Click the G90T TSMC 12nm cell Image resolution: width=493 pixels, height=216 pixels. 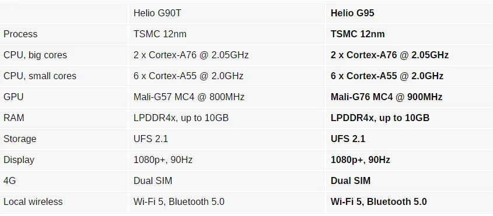160,34
